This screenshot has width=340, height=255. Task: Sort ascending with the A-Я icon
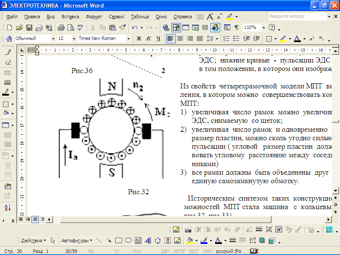pos(8,207)
